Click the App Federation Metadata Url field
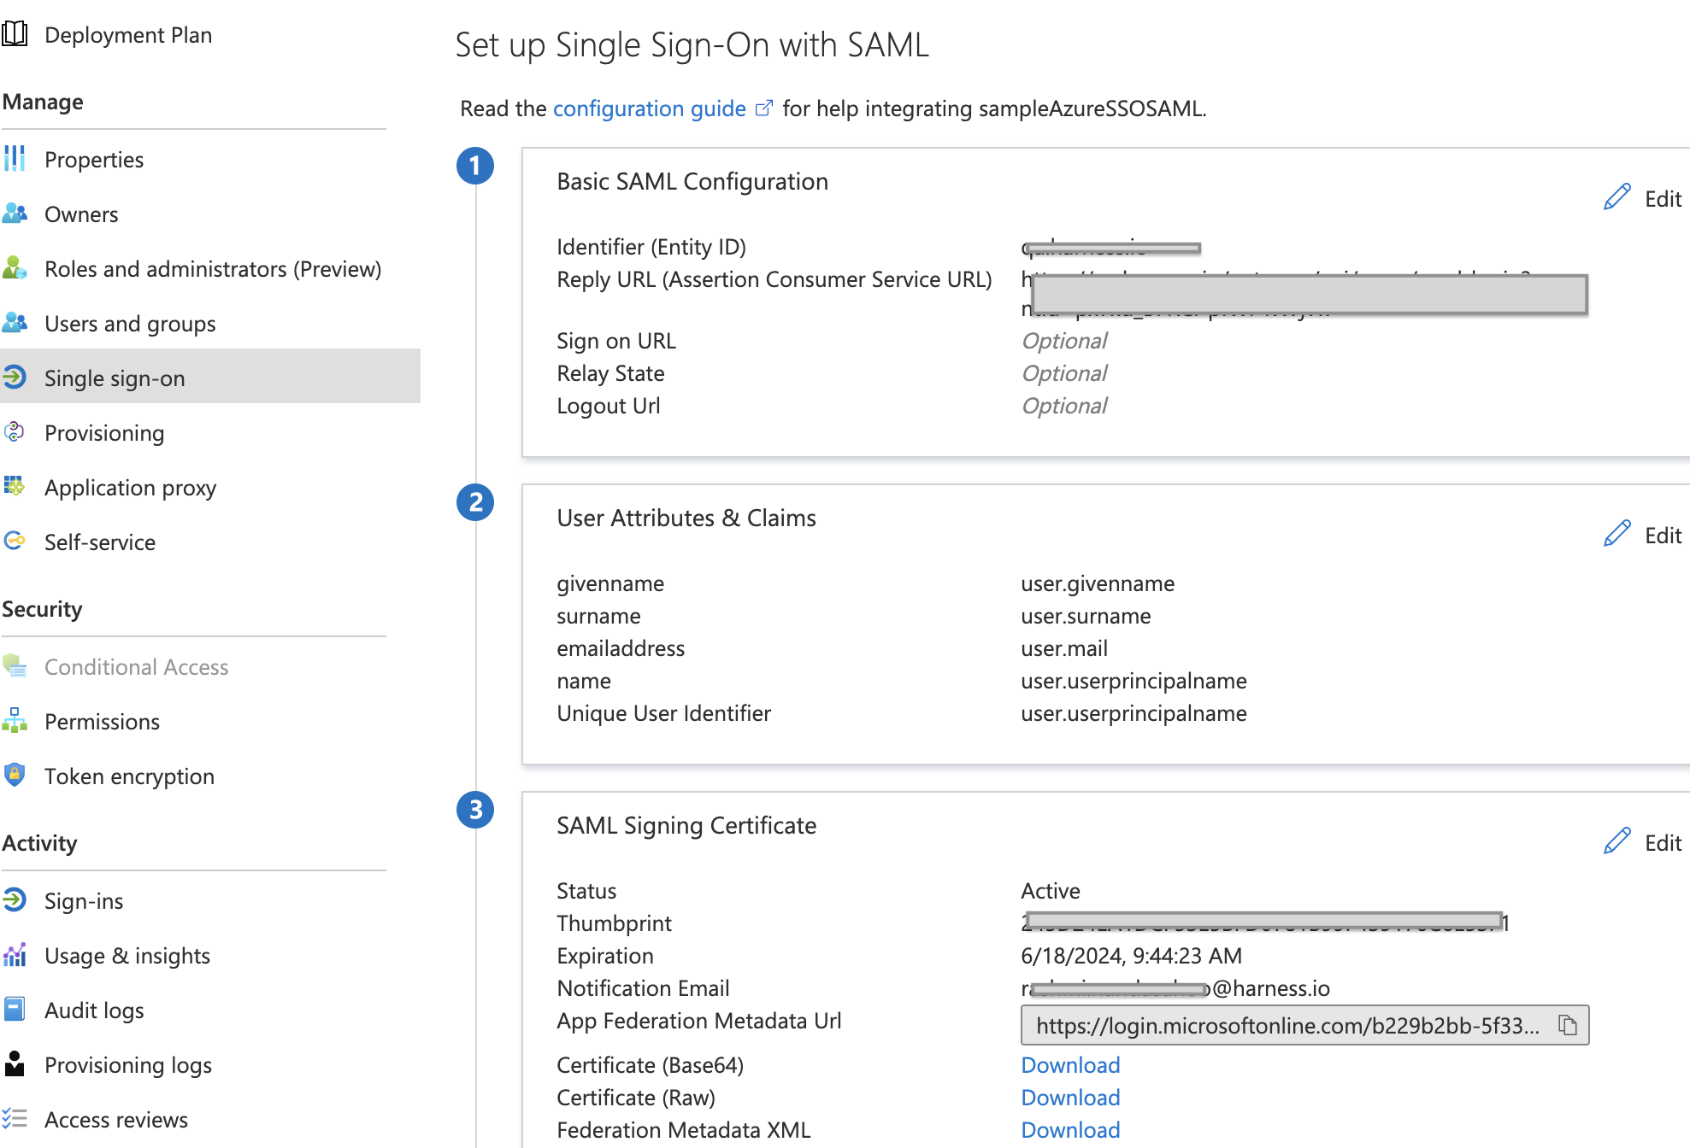Viewport: 1690px width, 1148px height. tap(1287, 1025)
